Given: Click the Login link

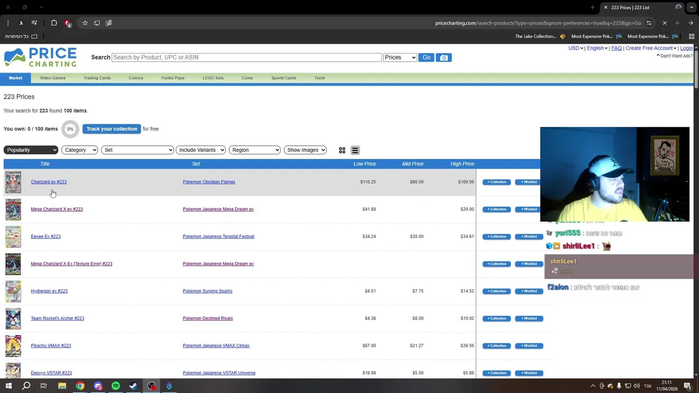Looking at the screenshot, I should coord(686,48).
